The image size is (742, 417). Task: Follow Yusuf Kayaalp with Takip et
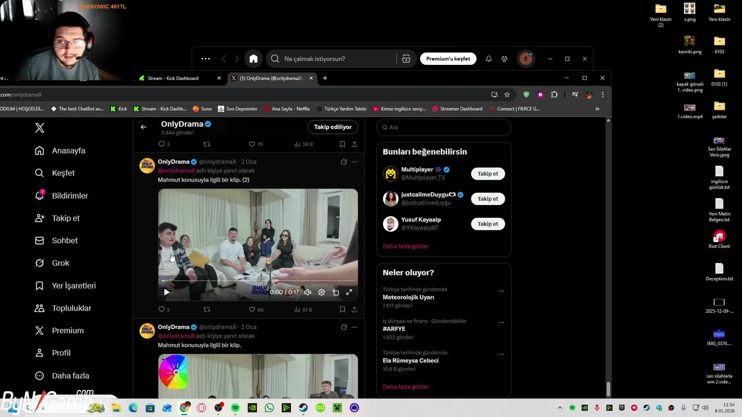point(488,224)
